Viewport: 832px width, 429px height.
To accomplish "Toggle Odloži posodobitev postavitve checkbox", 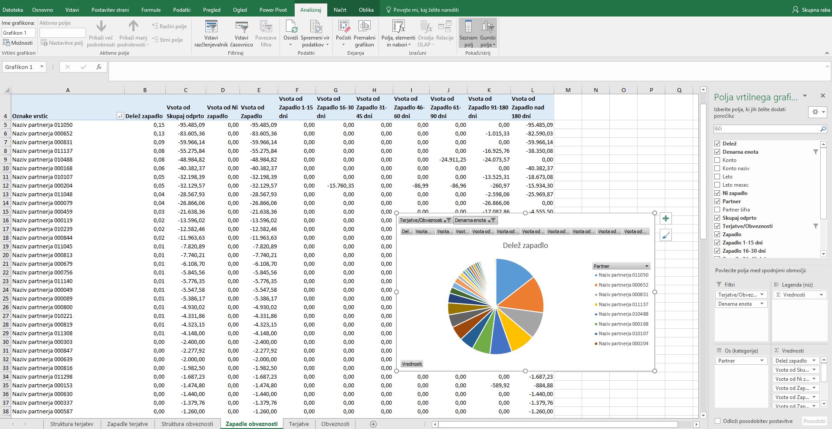I will 718,421.
